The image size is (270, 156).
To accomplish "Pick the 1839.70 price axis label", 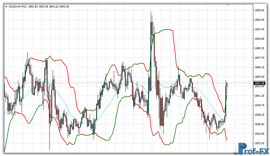I will click(260, 105).
